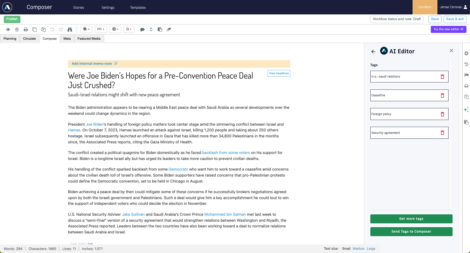
Task: Click the flag icon in right sidebar
Action: 466,75
